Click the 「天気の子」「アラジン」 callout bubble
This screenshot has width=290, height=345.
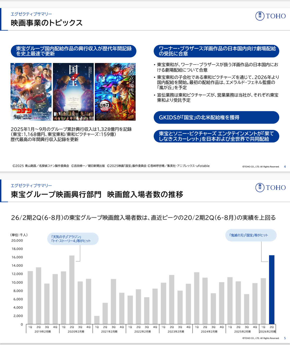[73, 239]
